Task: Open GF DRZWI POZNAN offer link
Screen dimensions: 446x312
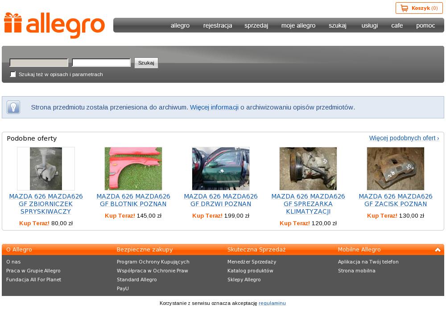Action: tap(221, 200)
